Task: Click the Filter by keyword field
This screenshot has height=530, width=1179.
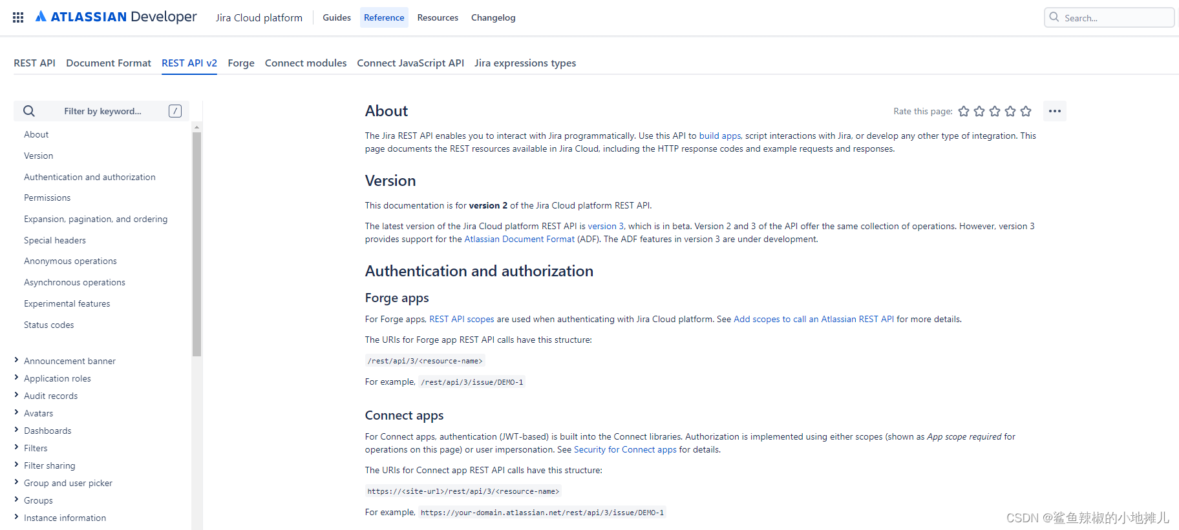Action: pyautogui.click(x=102, y=111)
